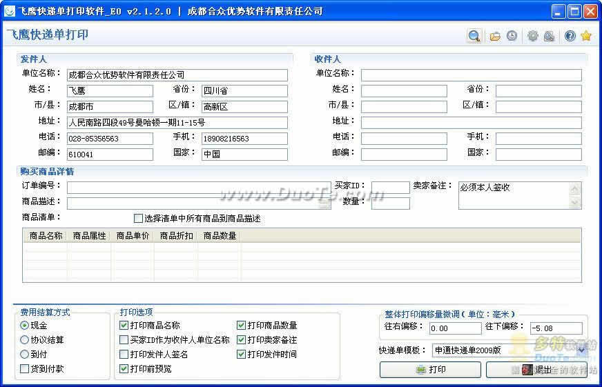Click the 退出 exit button
This screenshot has width=602, height=387.
pyautogui.click(x=536, y=369)
